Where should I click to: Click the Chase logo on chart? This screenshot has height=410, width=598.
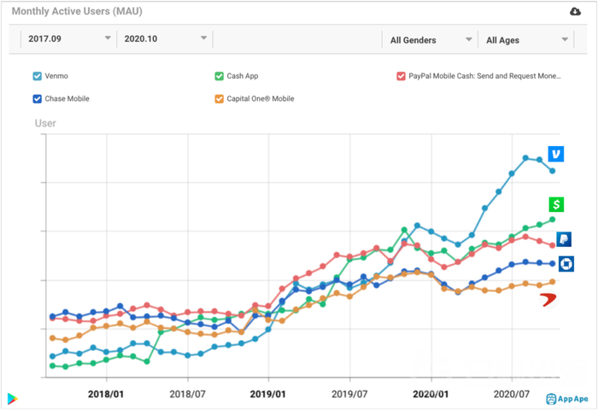[x=566, y=265]
